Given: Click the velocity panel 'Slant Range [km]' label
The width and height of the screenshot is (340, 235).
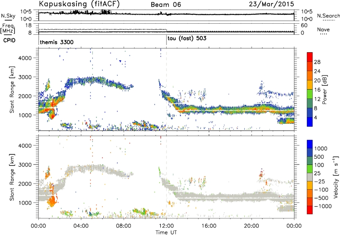Looking at the screenshot, I should click(x=12, y=177).
